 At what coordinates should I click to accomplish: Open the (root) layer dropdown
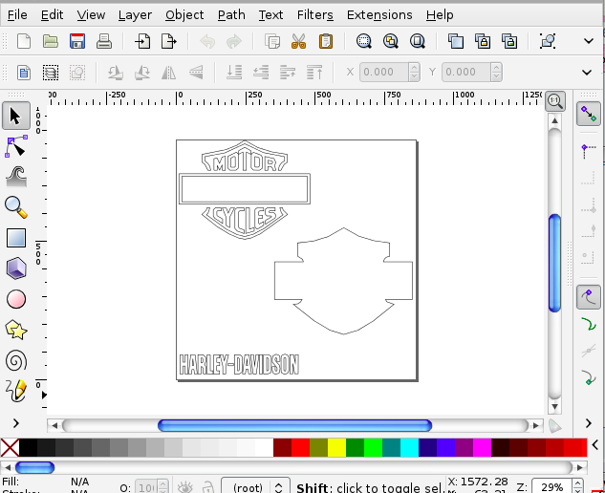255,486
